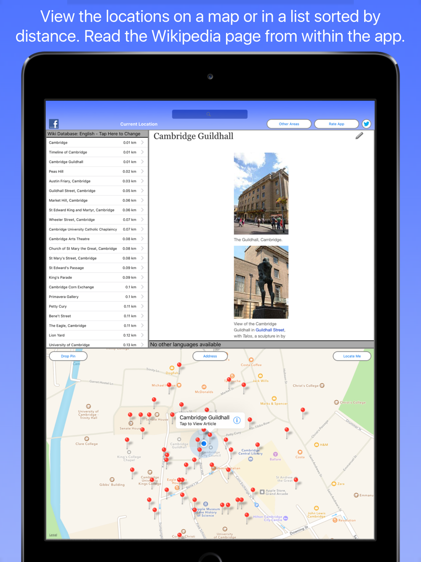Select St Edward King and Martyr entry
The width and height of the screenshot is (421, 562).
pyautogui.click(x=97, y=210)
